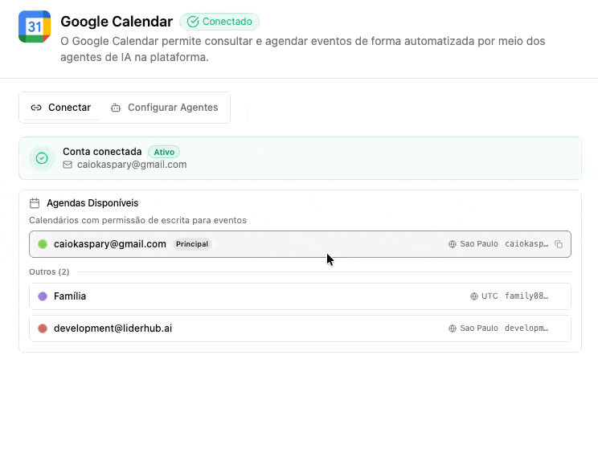Click the connected account email caiokaspary@gmail.com
Screen dimensions: 598x461
(132, 165)
